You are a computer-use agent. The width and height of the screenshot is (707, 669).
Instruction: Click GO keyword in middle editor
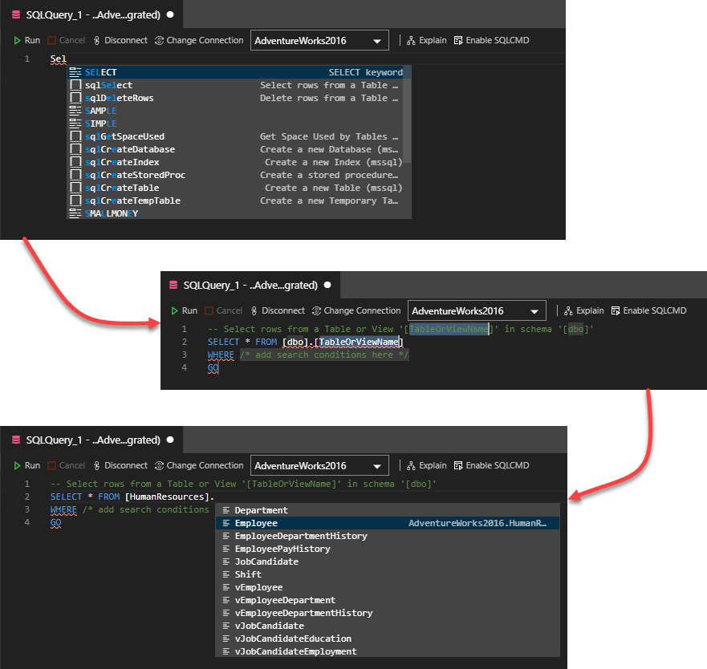(213, 368)
